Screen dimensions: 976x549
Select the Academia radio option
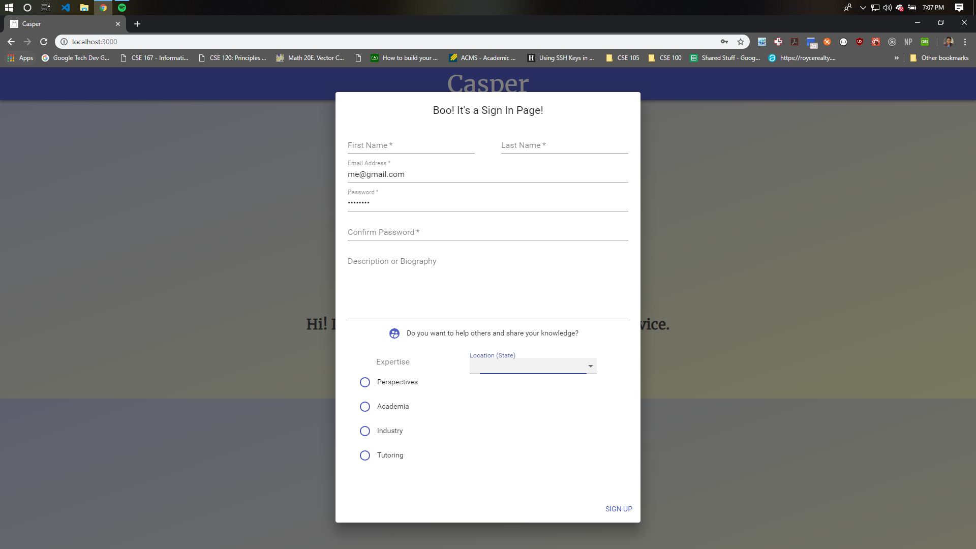[x=365, y=407]
